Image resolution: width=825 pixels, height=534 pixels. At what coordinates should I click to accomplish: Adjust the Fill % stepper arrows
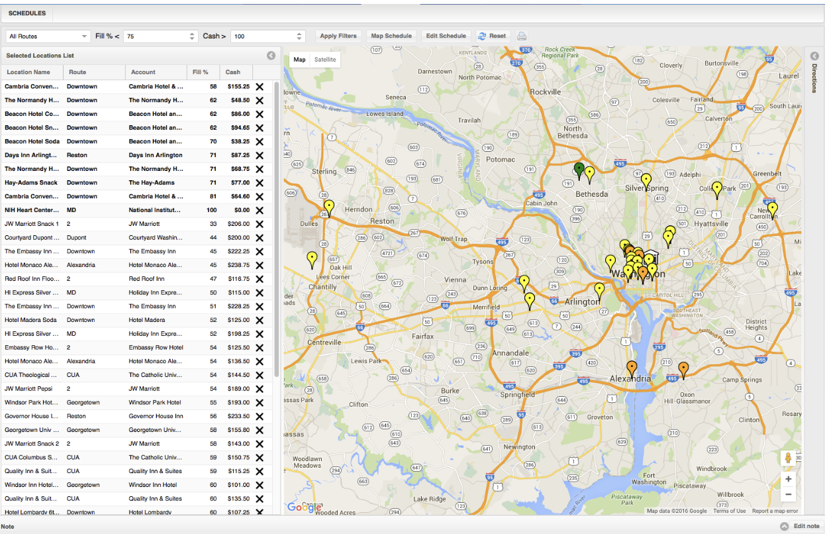pyautogui.click(x=193, y=36)
